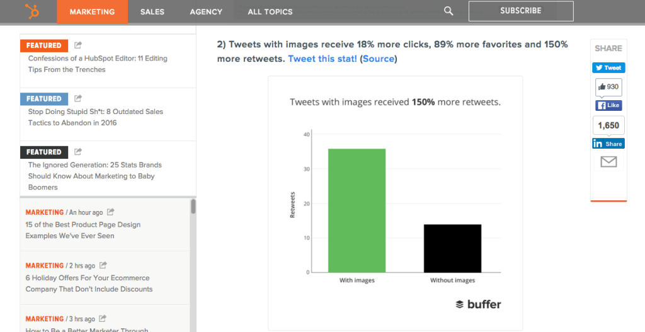Screen dimensions: 645x332
Task: Open the Marketing tab
Action: (x=92, y=12)
